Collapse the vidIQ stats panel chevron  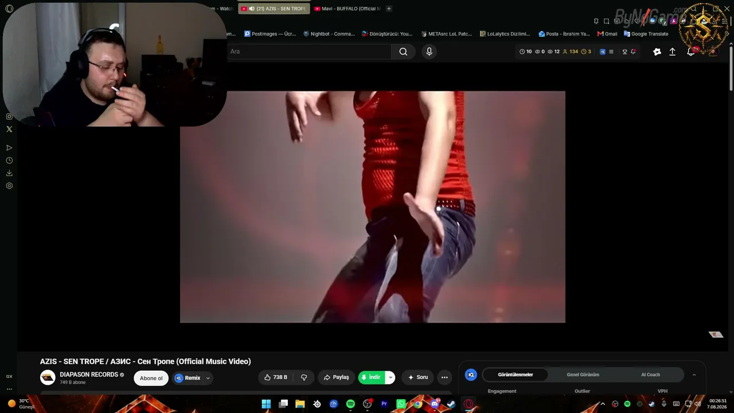(x=694, y=375)
